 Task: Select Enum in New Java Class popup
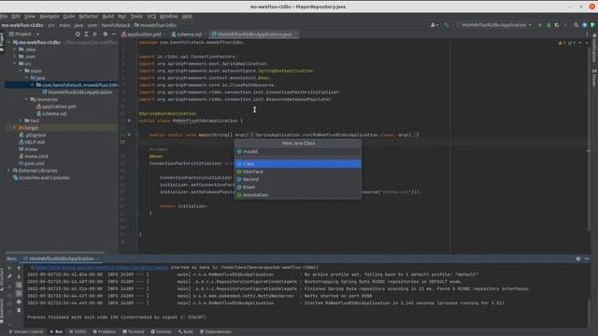tap(298, 187)
